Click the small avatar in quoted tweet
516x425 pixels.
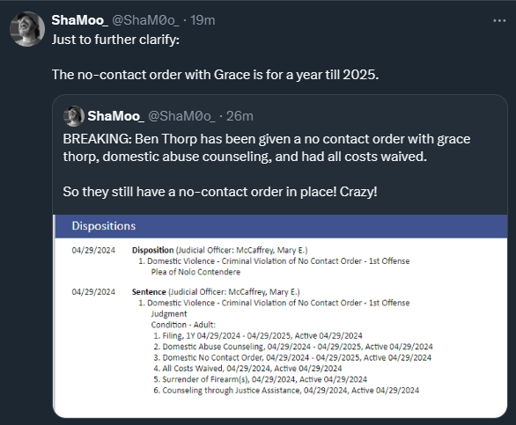pos(74,116)
